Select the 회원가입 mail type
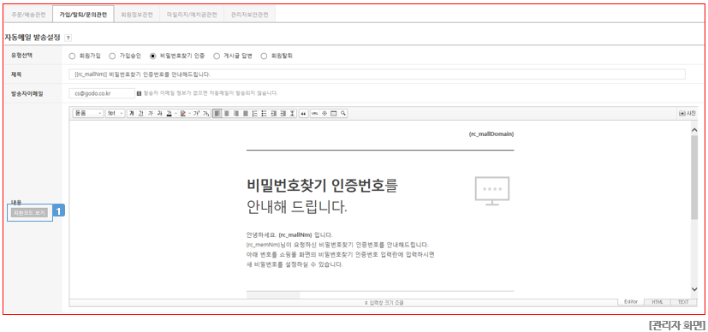The width and height of the screenshot is (708, 332). click(x=72, y=56)
